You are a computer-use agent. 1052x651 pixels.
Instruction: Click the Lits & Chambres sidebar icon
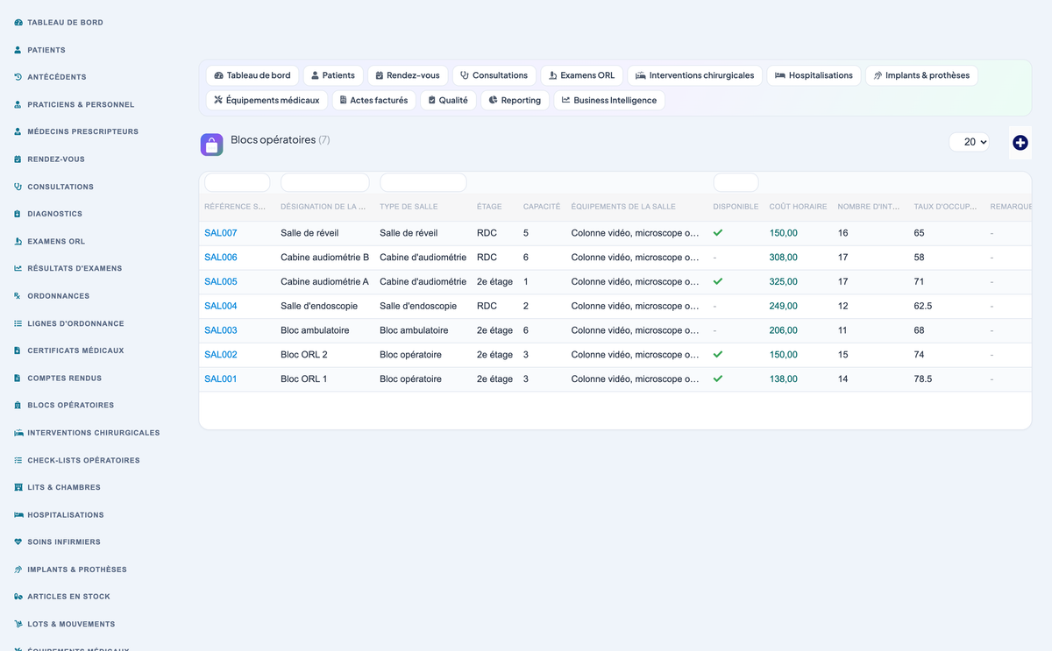(x=18, y=487)
